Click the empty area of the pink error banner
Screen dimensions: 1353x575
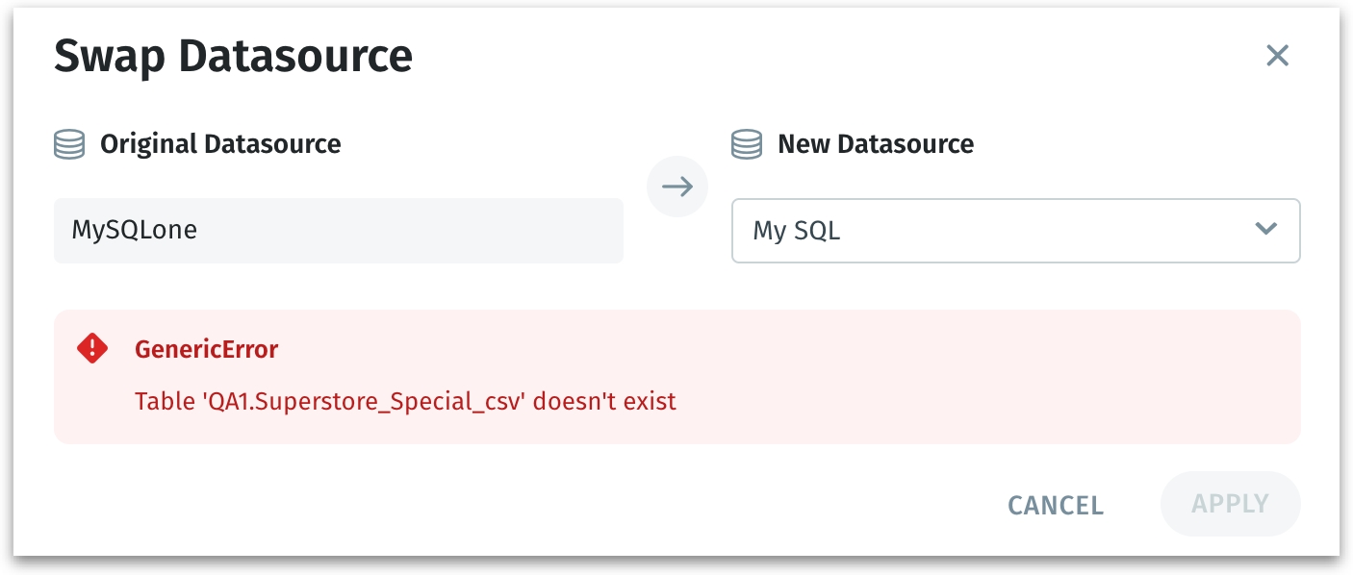point(962,375)
